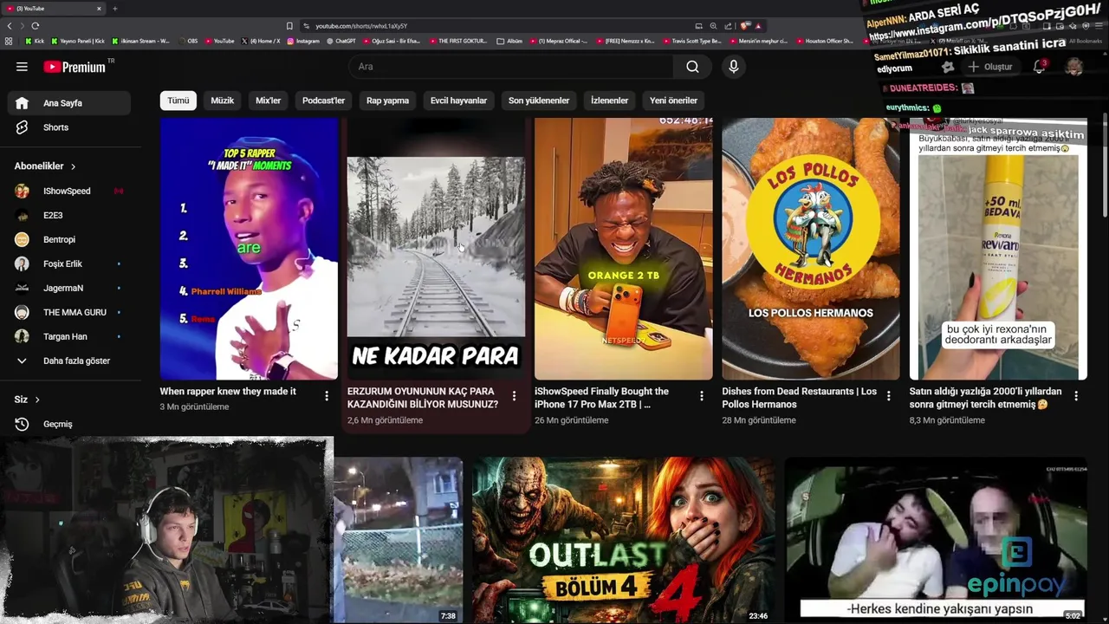Open Foşix Erlik subscription channel
Screen dimensions: 1109x624
(x=69, y=263)
